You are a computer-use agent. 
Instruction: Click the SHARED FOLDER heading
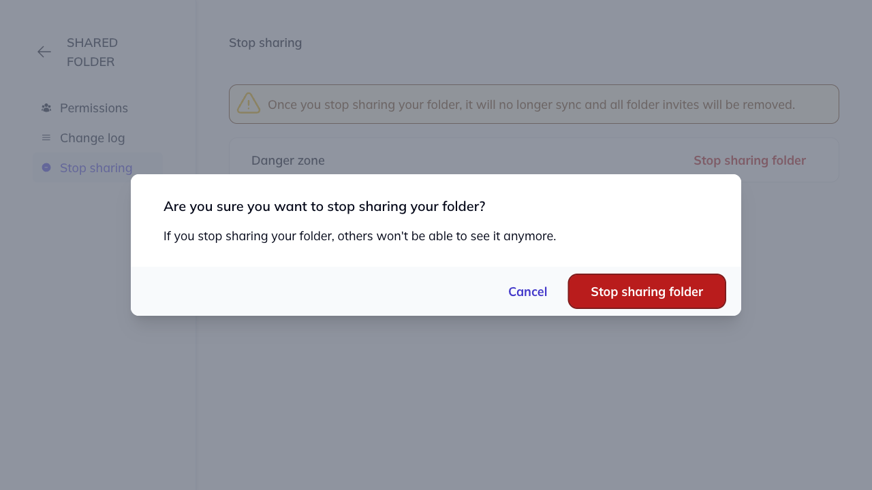[x=92, y=52]
